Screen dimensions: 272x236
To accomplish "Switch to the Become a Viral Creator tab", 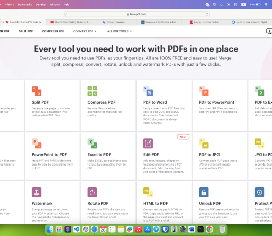I will [160, 22].
